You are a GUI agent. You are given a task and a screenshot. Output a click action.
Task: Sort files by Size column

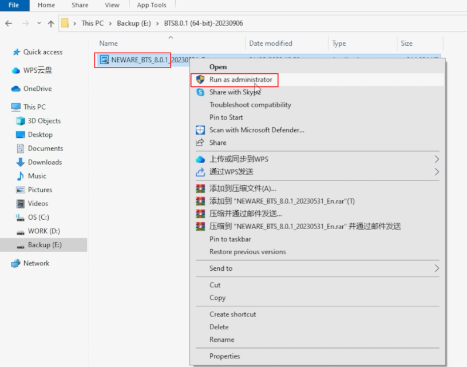(x=406, y=44)
